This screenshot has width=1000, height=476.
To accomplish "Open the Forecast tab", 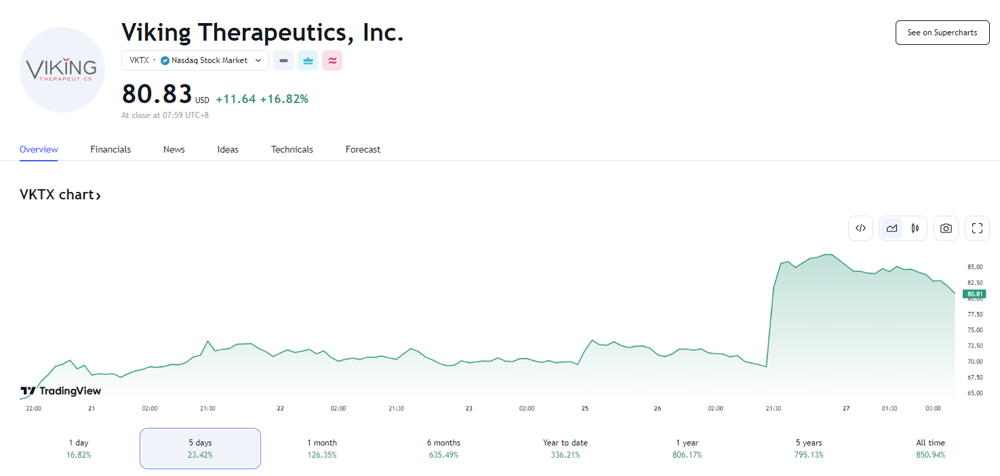I will 363,149.
